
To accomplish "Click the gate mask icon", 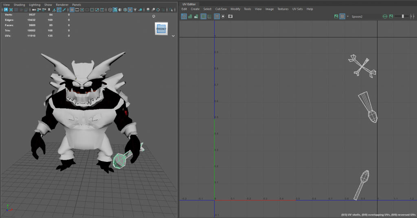I will [x=87, y=10].
